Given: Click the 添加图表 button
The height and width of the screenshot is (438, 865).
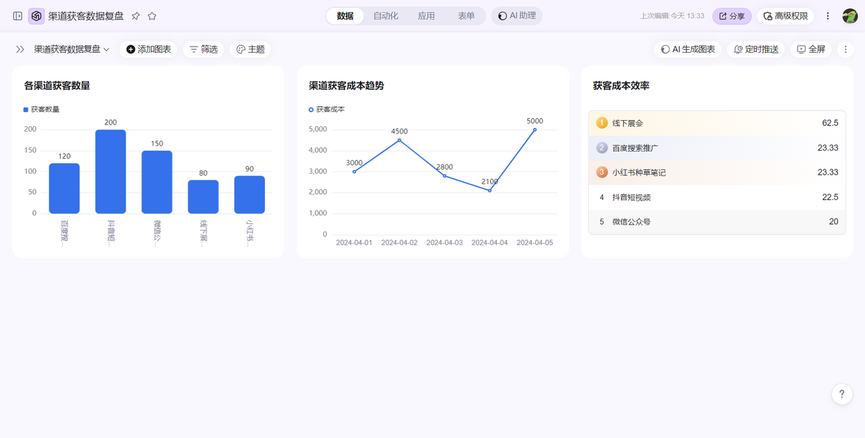Looking at the screenshot, I should [x=149, y=49].
